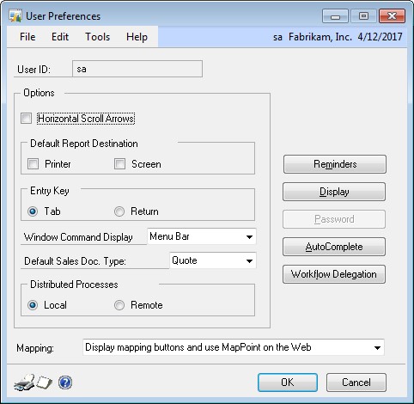The width and height of the screenshot is (414, 404).
Task: Open the File menu
Action: (27, 37)
